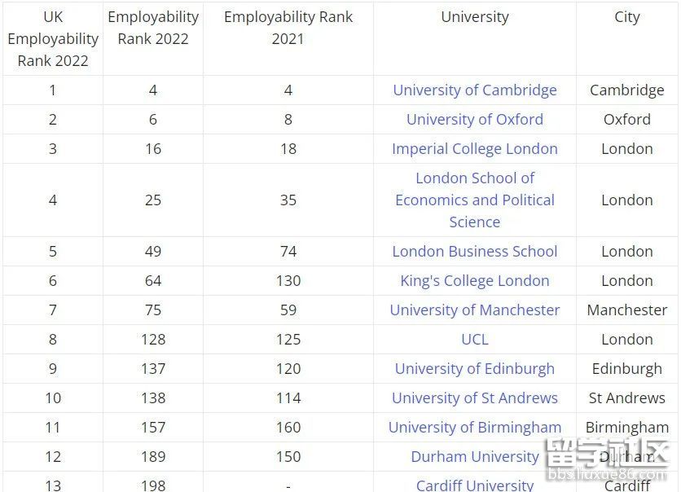Click the City column header
This screenshot has width=681, height=492.
coord(626,17)
